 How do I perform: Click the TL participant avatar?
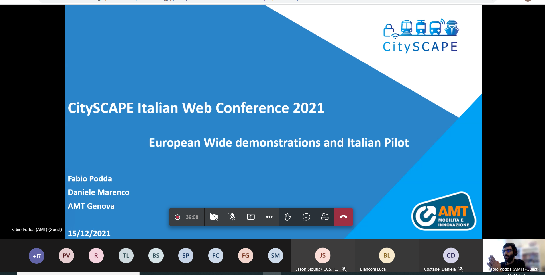[x=126, y=256]
